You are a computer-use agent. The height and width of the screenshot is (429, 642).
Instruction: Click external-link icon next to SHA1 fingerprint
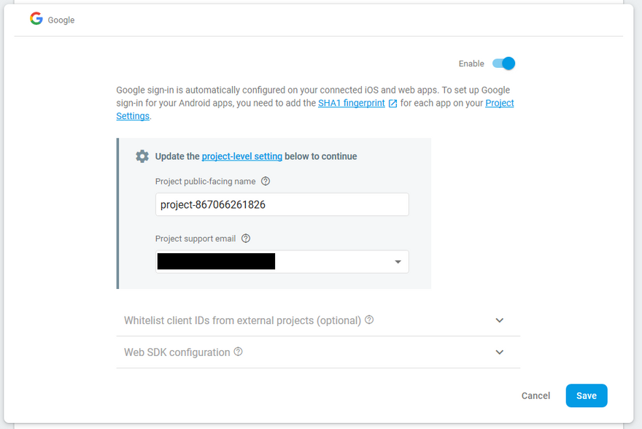pyautogui.click(x=392, y=104)
